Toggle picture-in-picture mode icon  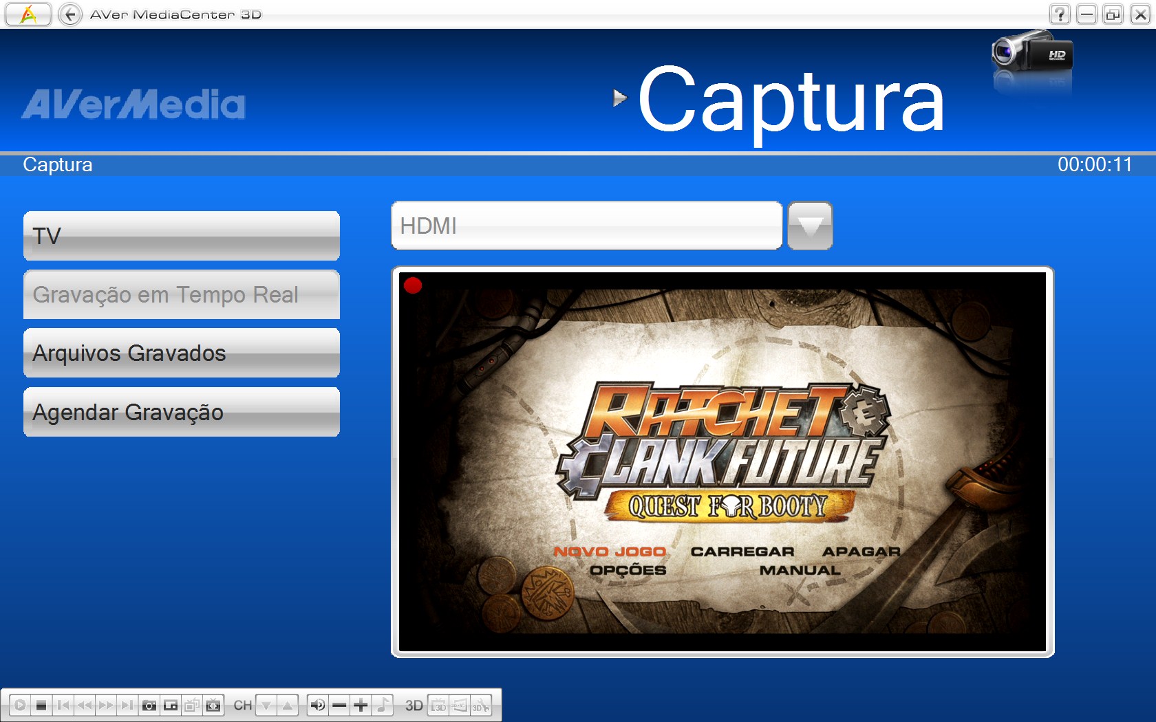tap(171, 705)
